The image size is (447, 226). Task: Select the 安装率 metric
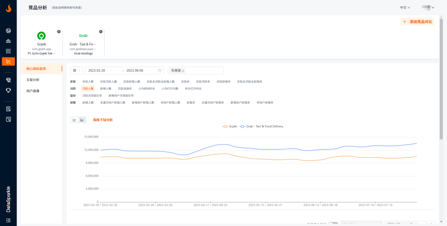tap(185, 82)
